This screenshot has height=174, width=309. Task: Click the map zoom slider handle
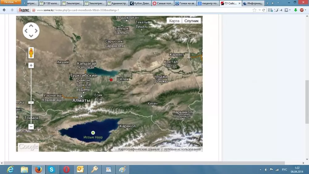(31, 102)
